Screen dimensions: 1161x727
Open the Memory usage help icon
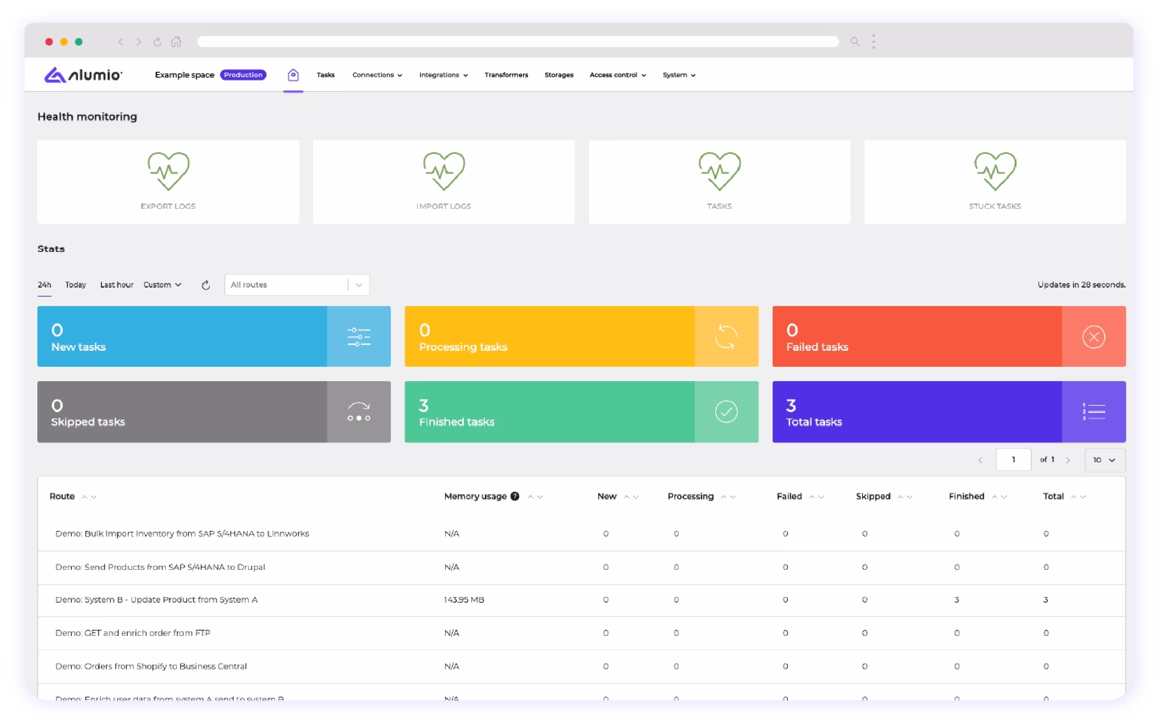click(x=514, y=496)
